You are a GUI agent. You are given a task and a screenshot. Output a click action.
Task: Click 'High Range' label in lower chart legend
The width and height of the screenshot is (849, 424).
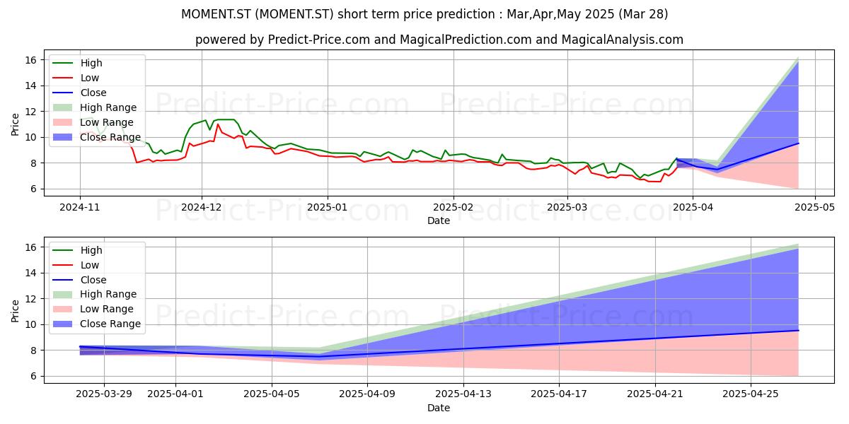tap(108, 295)
